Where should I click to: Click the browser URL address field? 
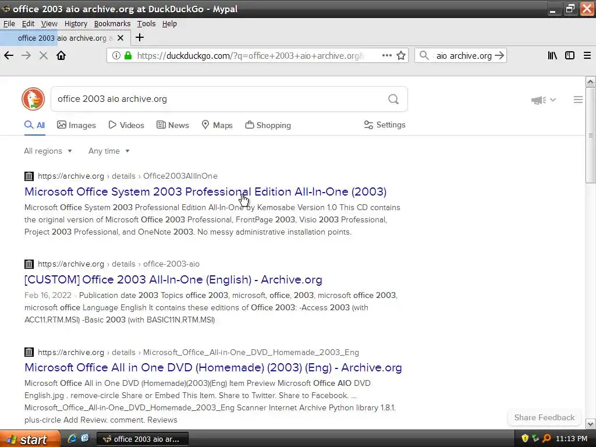[257, 55]
